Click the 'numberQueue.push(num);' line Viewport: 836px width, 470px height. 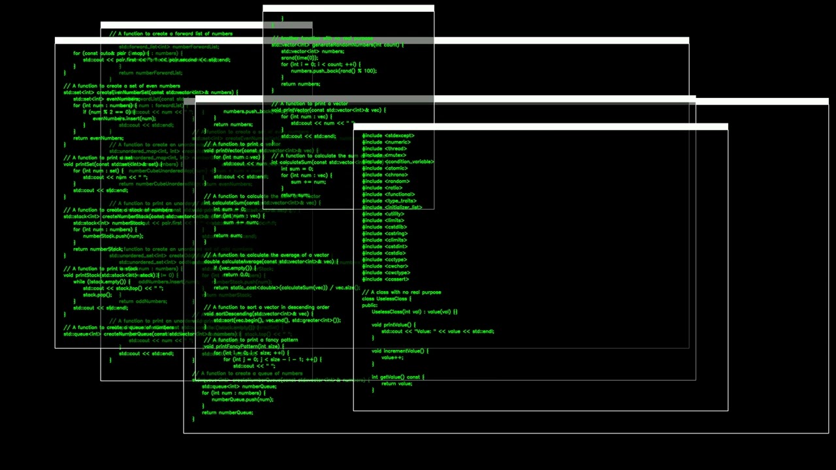click(242, 399)
